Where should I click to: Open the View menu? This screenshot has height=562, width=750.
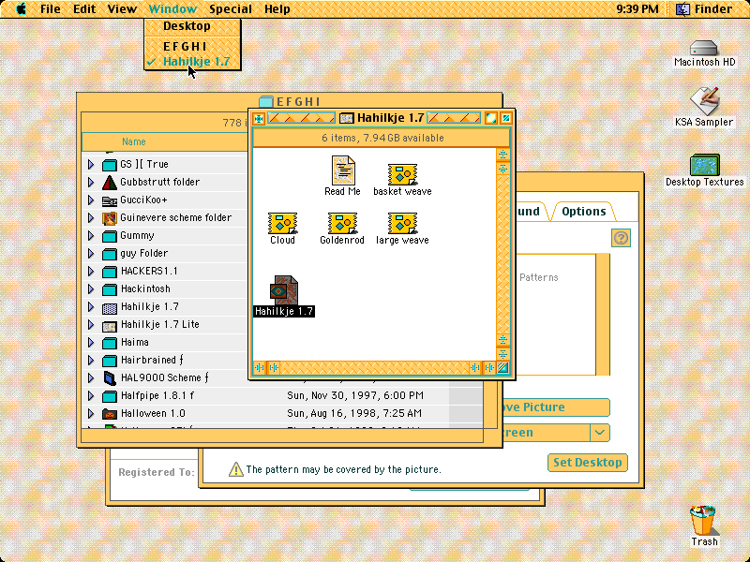click(122, 8)
